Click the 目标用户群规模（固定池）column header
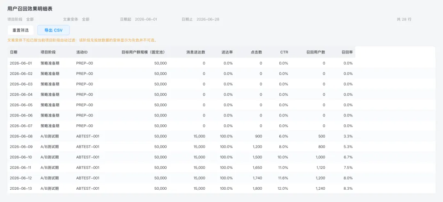443x202 pixels. click(144, 52)
